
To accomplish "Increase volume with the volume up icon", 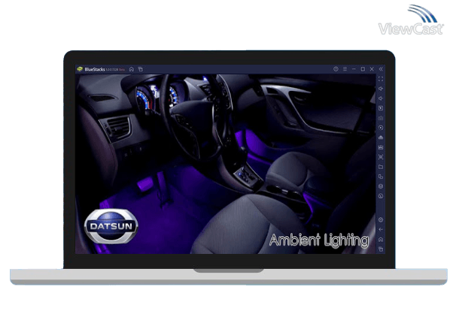I will 381,89.
